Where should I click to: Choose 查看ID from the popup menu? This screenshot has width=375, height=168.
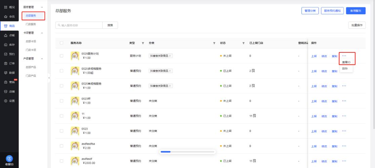coord(346,62)
